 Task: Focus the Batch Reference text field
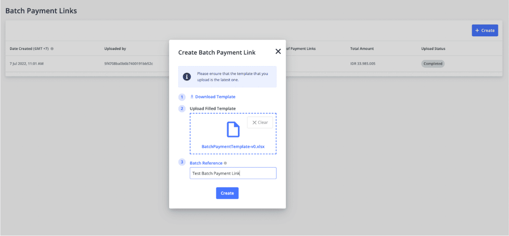pos(233,173)
